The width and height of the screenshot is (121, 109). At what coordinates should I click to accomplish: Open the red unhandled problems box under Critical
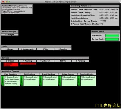pyautogui.click(x=11, y=65)
